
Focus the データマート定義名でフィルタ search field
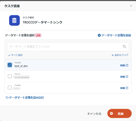68,47
